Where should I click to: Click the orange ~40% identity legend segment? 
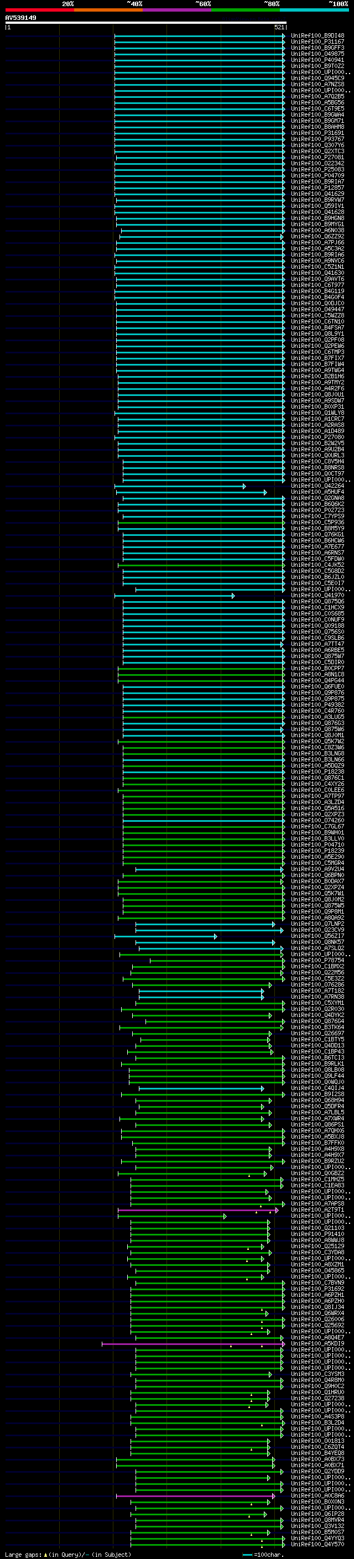(x=108, y=10)
